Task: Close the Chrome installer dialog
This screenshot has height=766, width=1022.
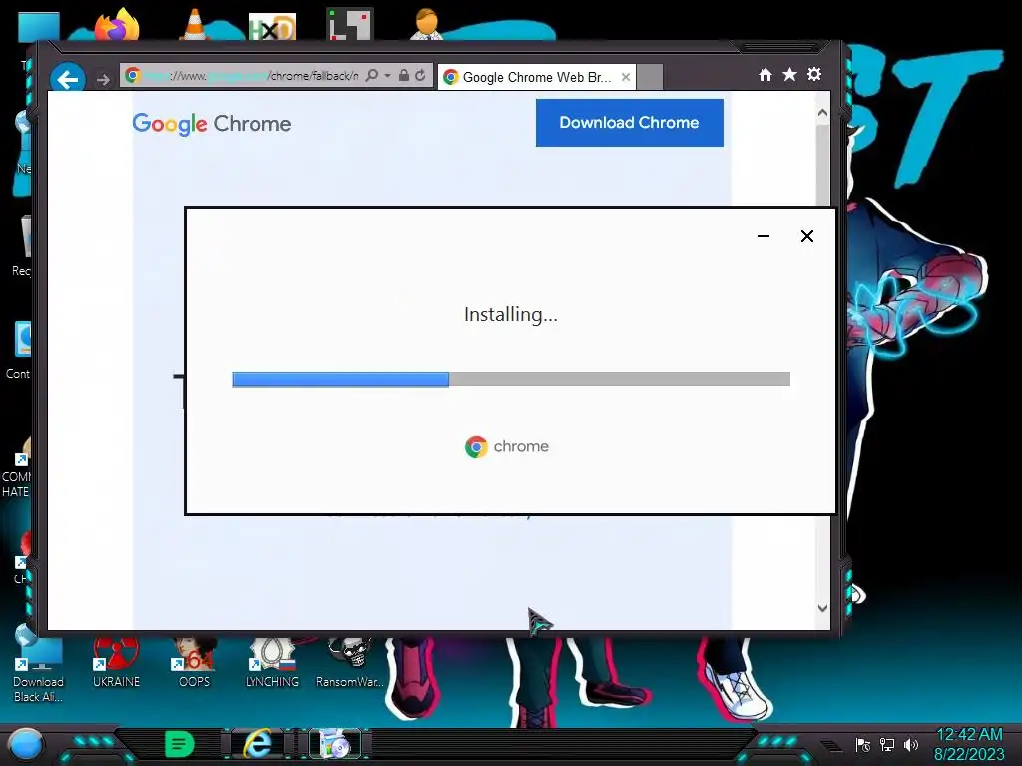Action: (806, 236)
